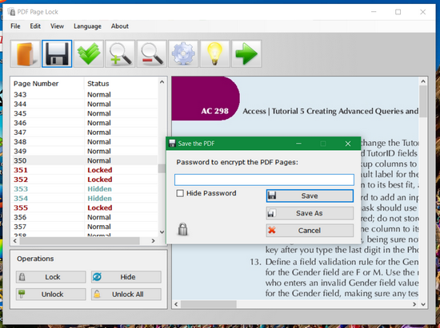Image resolution: width=440 pixels, height=328 pixels.
Task: Select locked page 352 row
Action: (x=85, y=180)
